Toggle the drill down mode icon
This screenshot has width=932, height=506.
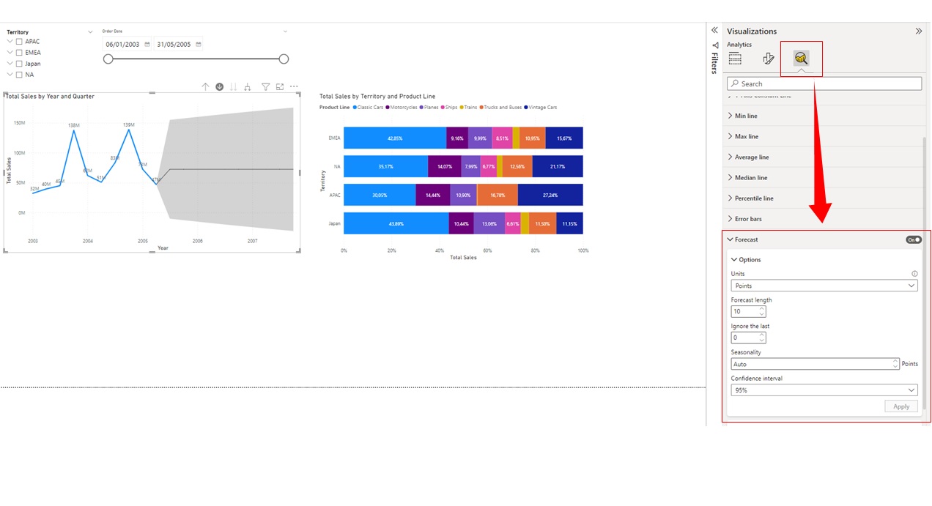click(219, 86)
